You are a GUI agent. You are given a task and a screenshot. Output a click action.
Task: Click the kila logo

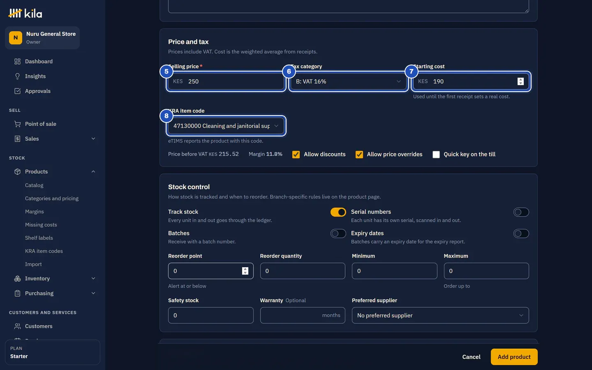tap(25, 14)
